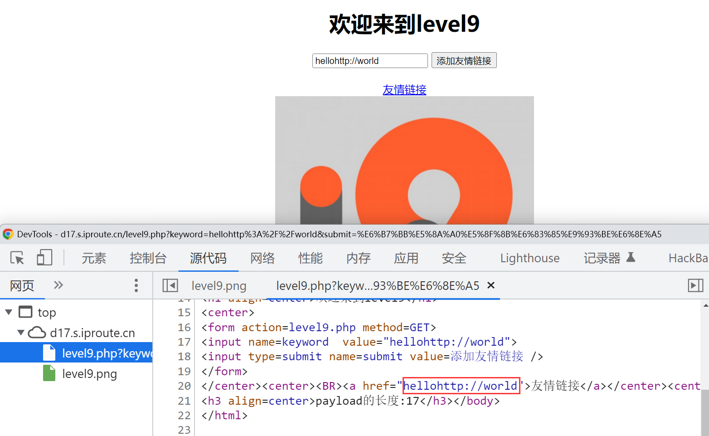Follow the 友情链接 hyperlink
The height and width of the screenshot is (436, 709).
click(x=404, y=90)
